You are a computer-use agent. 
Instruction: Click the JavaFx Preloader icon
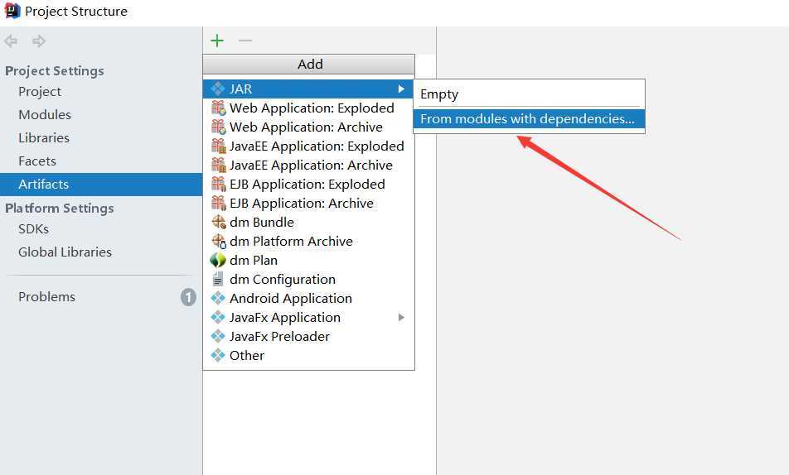tap(218, 336)
